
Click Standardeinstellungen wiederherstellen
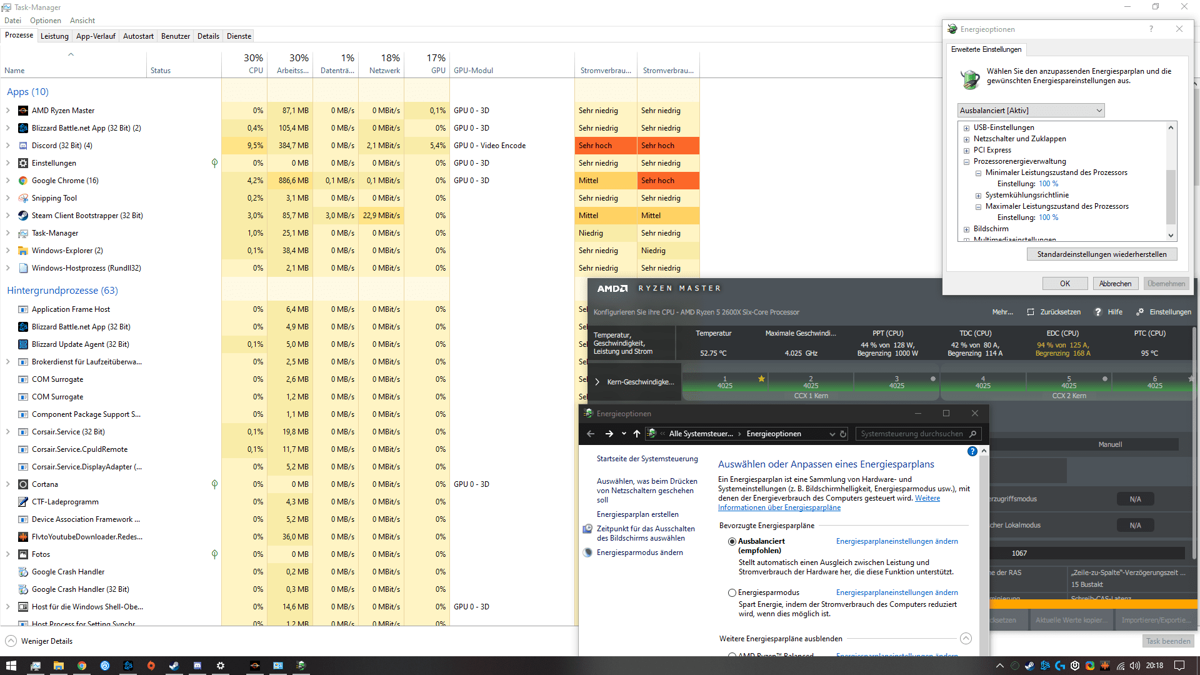click(1102, 254)
